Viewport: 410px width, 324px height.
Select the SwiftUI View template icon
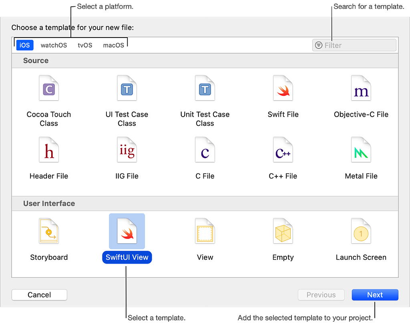[x=127, y=231]
